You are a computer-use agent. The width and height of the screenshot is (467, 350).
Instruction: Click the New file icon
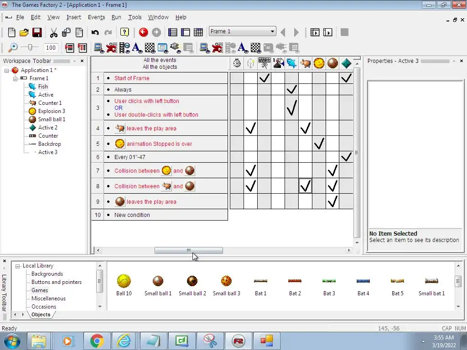(x=11, y=32)
